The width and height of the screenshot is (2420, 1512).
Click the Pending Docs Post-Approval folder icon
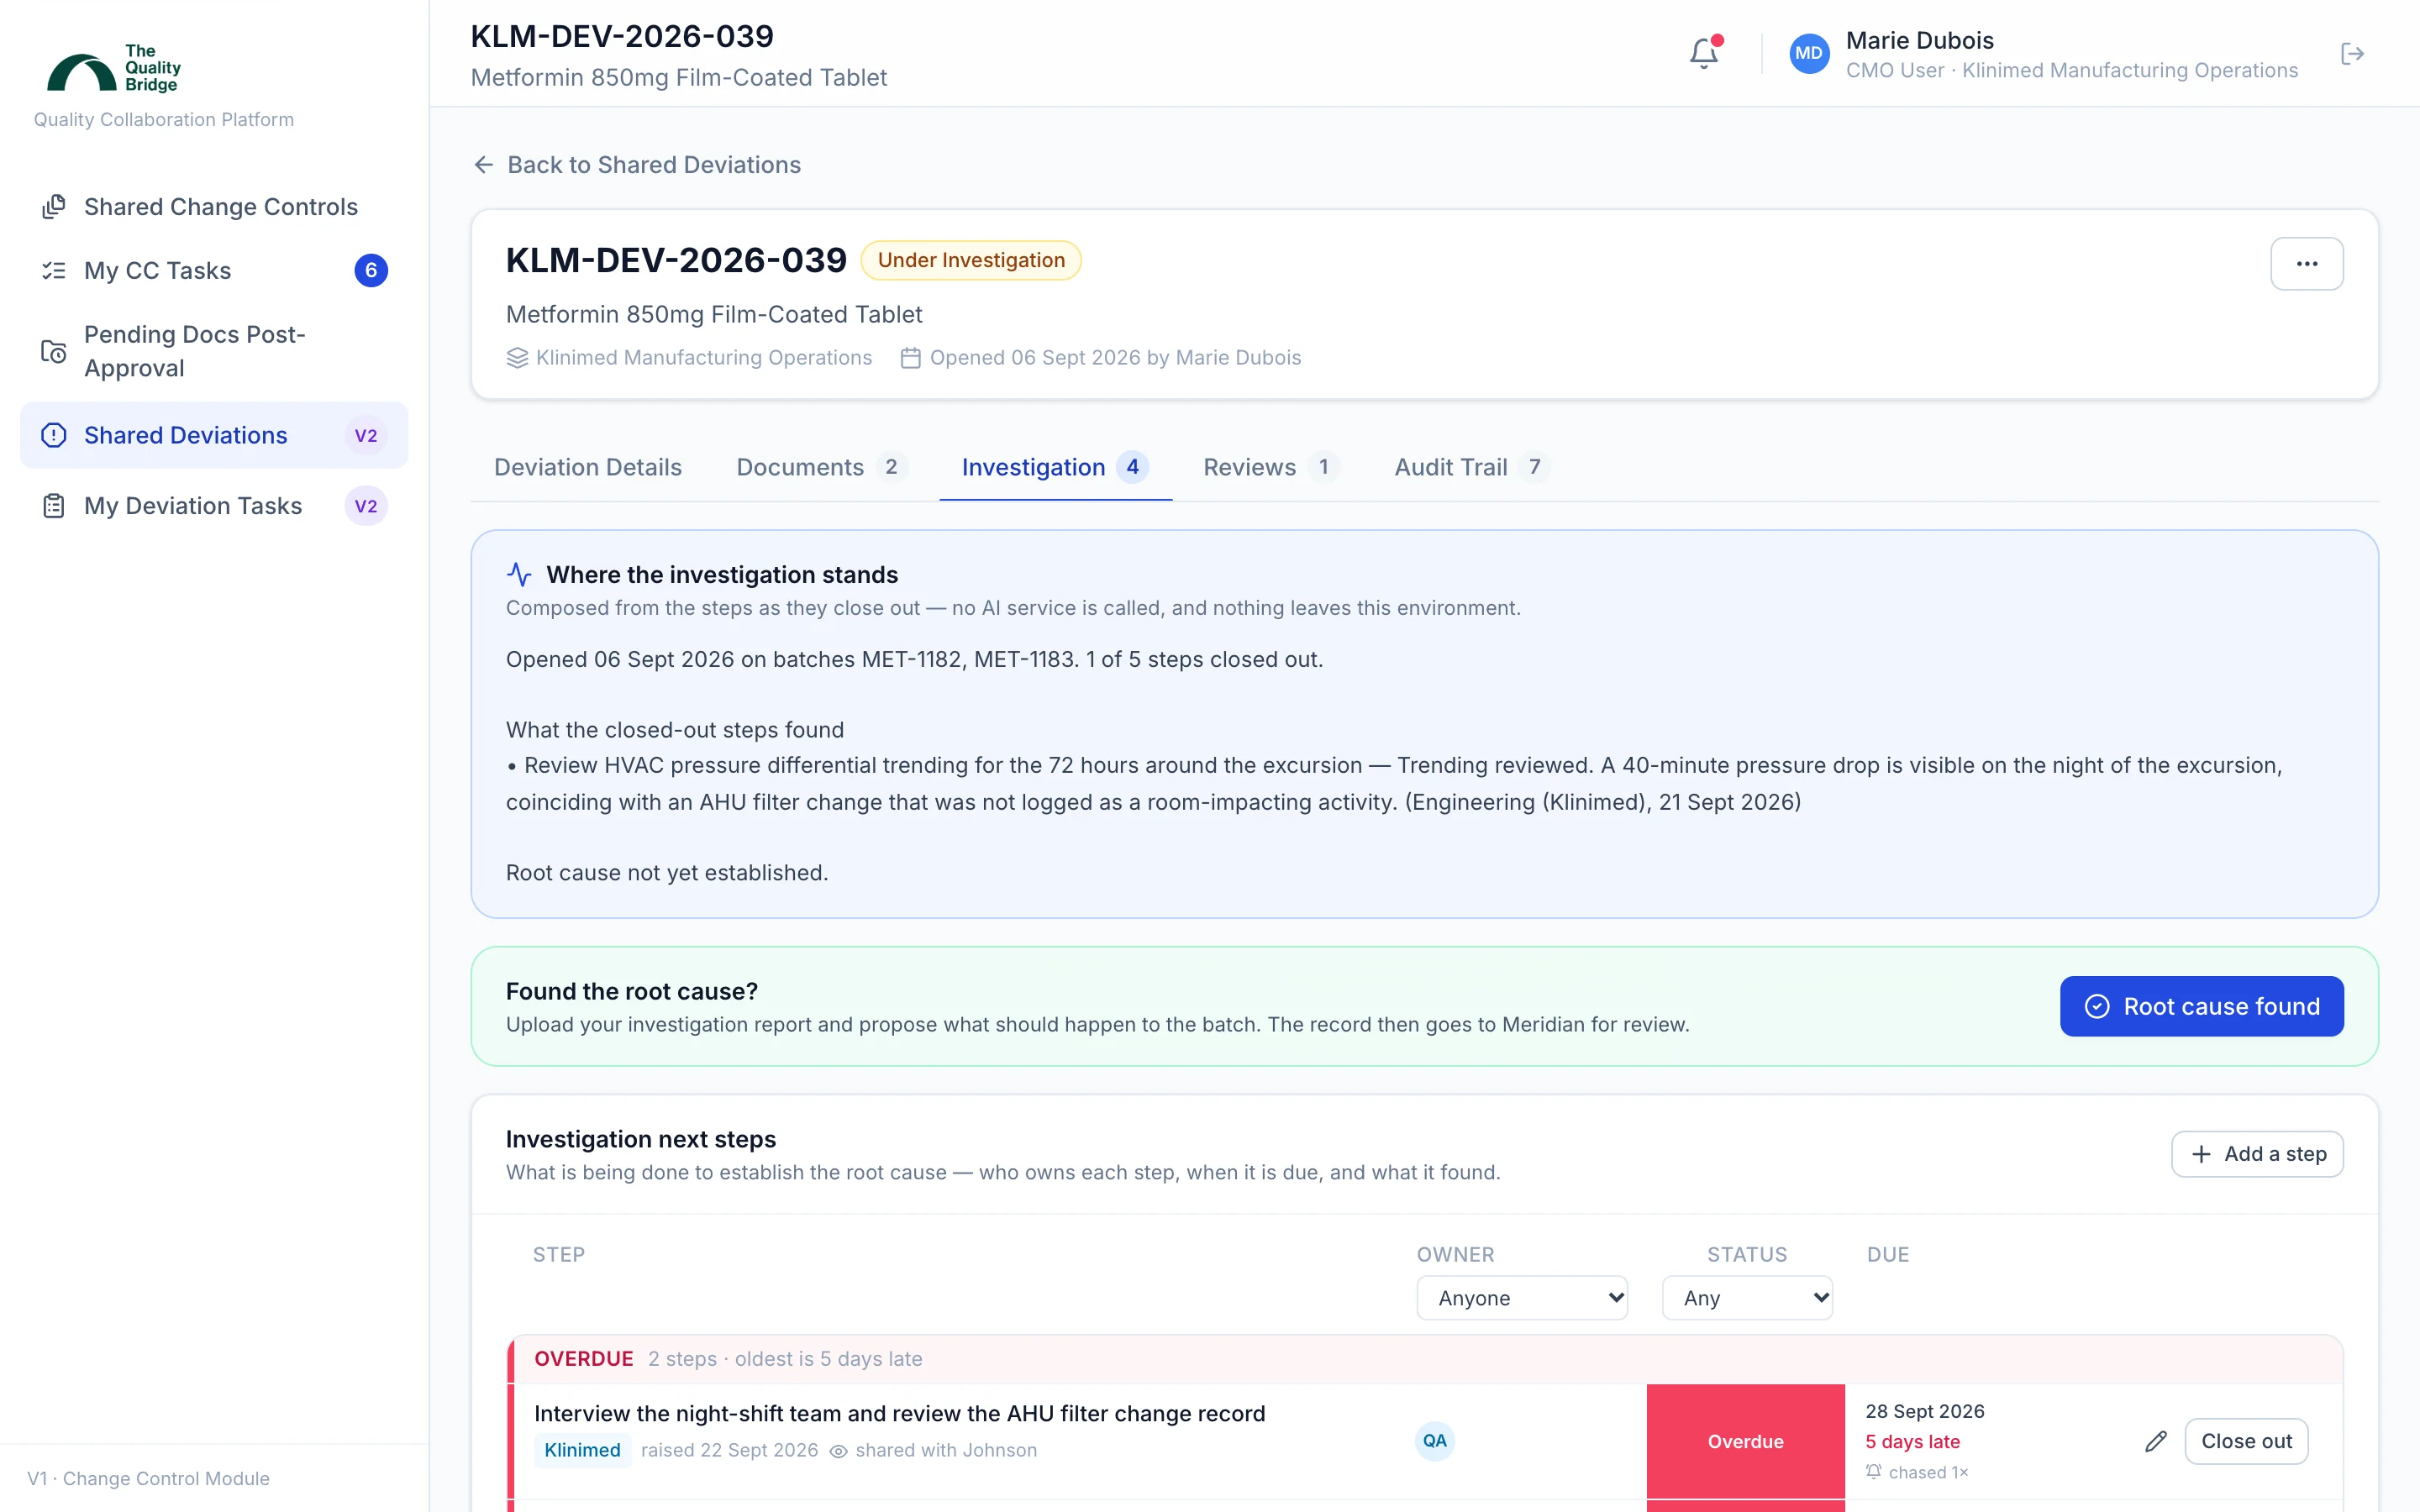point(54,351)
